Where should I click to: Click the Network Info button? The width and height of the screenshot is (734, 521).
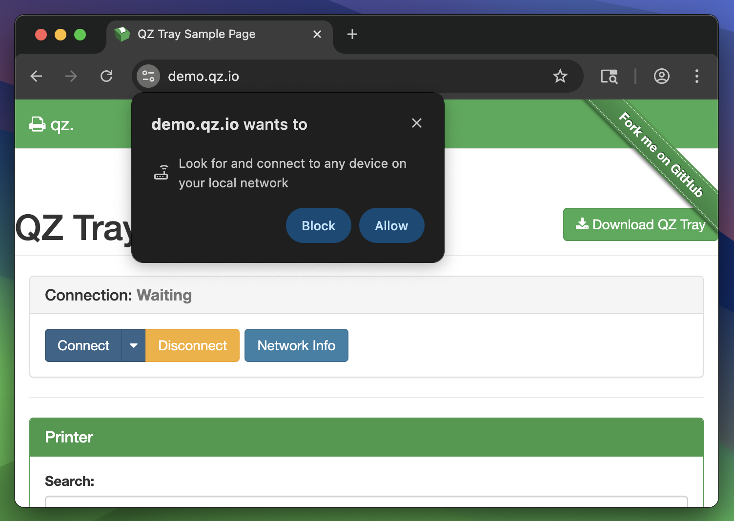(296, 345)
